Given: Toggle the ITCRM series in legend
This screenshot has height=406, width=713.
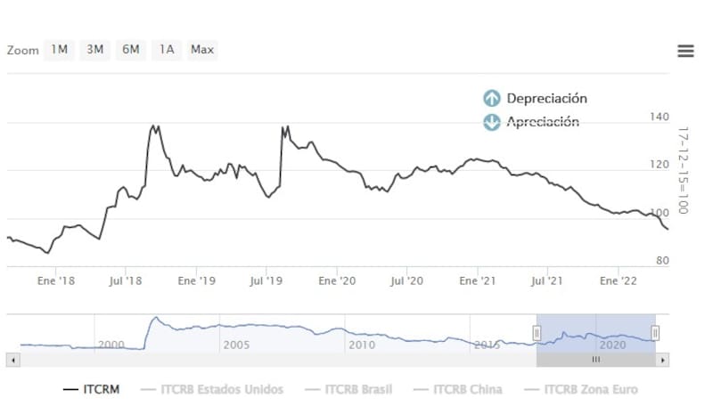Looking at the screenshot, I should 93,389.
